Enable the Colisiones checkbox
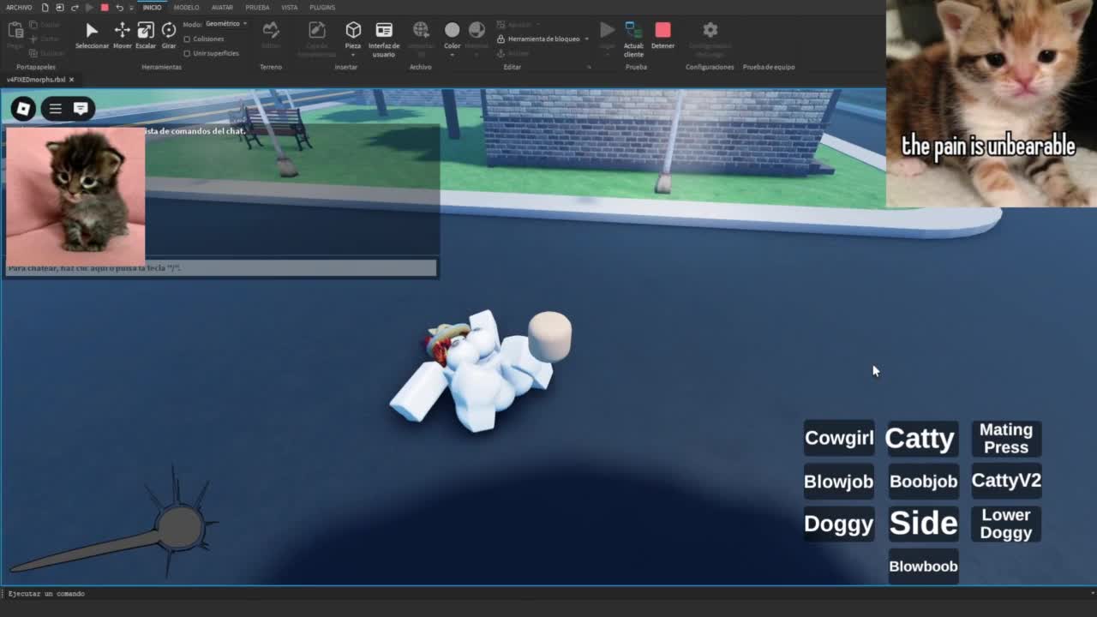 (188, 39)
